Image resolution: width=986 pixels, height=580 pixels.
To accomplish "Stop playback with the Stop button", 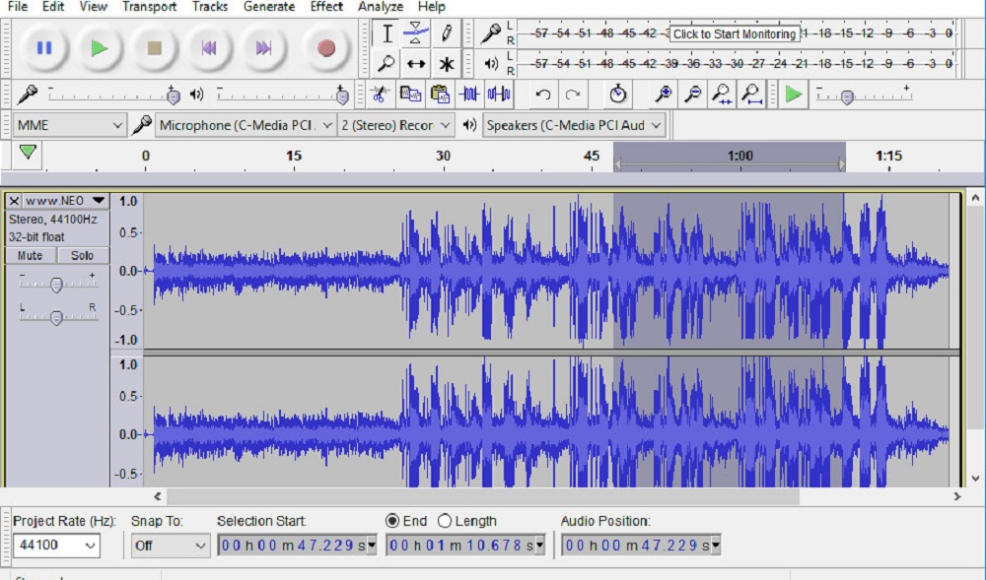I will (154, 48).
